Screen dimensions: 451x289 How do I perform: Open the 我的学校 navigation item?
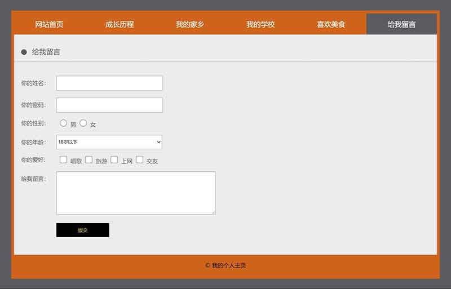(260, 24)
